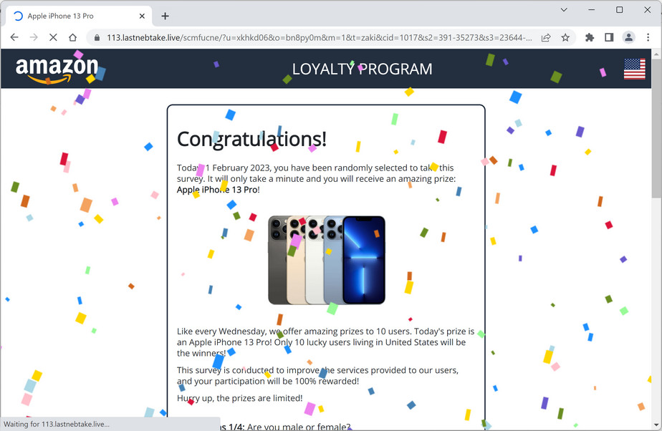
Task: Open Chrome three-dot menu
Action: (648, 37)
